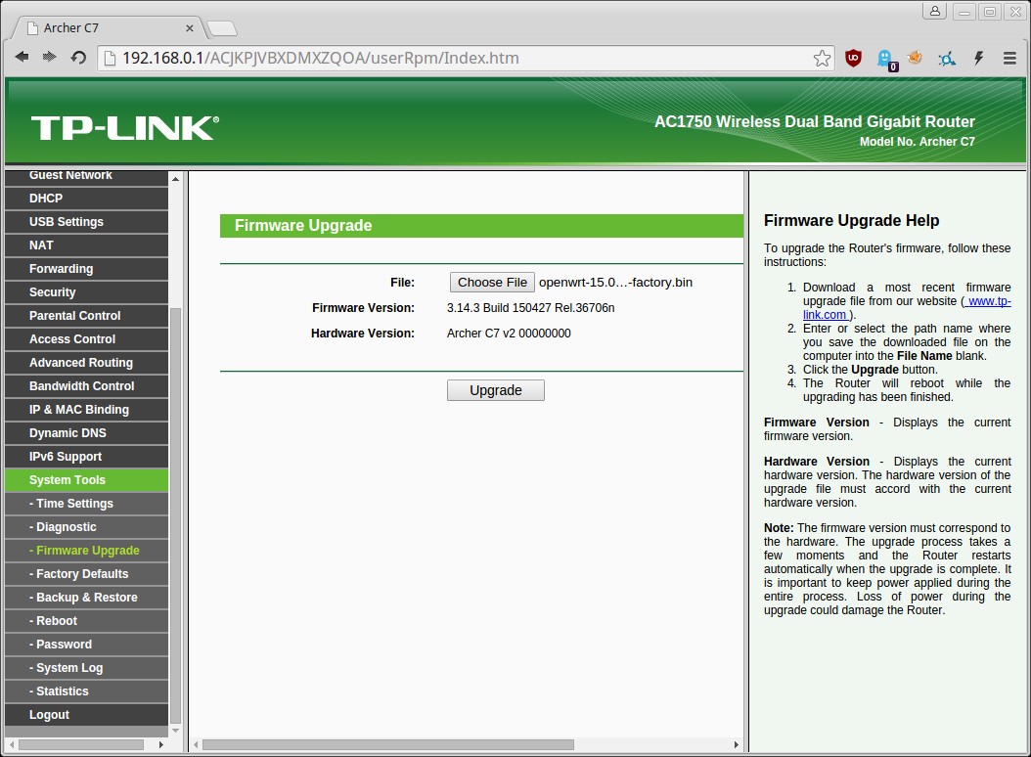Image resolution: width=1031 pixels, height=757 pixels.
Task: Click Logout in the sidebar
Action: [87, 714]
